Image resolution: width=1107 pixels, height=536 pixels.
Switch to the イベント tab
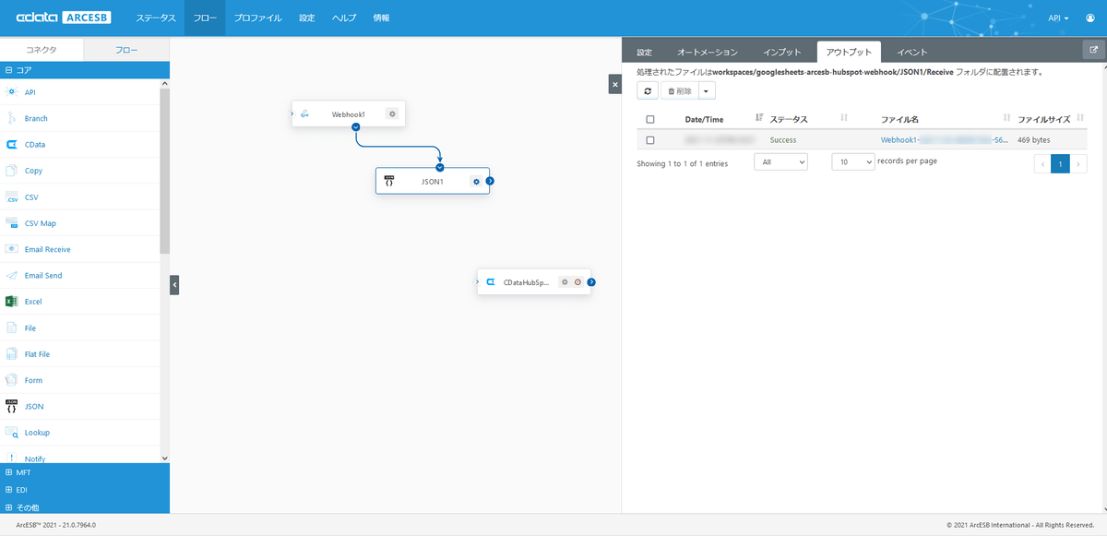912,52
